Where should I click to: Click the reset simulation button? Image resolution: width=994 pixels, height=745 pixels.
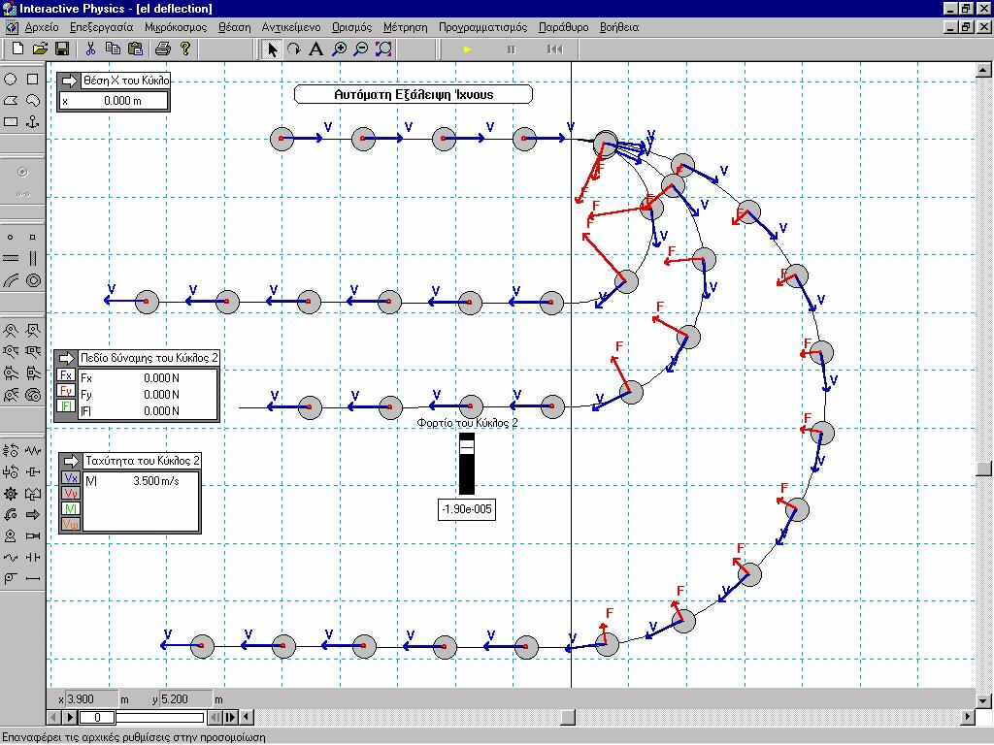click(554, 49)
